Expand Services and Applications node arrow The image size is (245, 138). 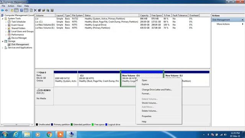tap(3, 48)
